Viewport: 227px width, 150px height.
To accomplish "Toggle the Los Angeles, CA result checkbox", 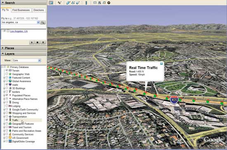I will [5, 31].
